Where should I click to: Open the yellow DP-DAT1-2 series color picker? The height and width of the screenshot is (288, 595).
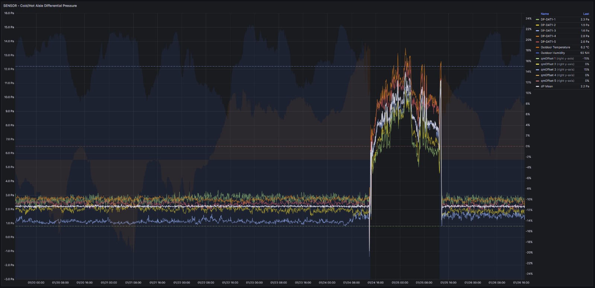[537, 25]
